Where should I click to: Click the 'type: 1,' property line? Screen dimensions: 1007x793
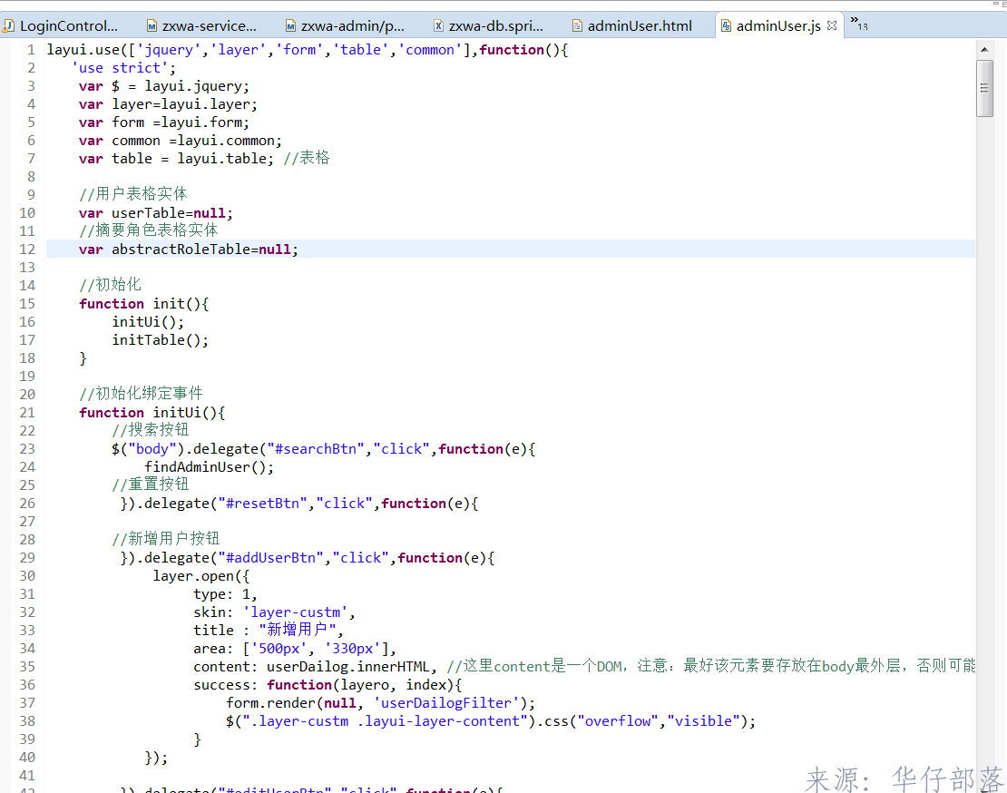[225, 594]
